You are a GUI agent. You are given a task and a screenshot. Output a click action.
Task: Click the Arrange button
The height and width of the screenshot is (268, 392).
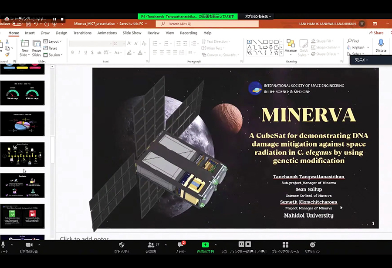291,47
